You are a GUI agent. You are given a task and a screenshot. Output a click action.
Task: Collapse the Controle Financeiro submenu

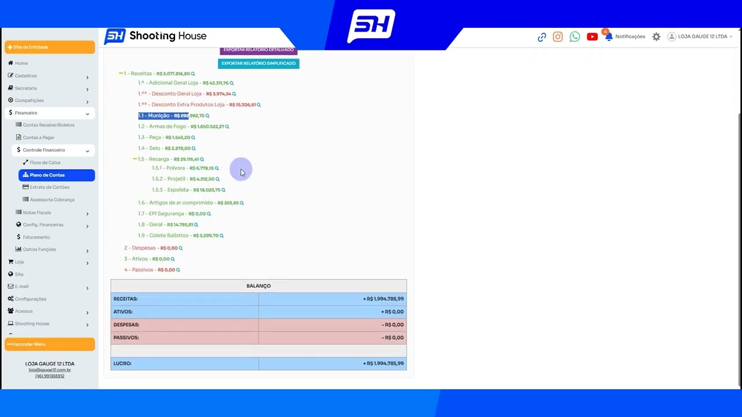(53, 150)
